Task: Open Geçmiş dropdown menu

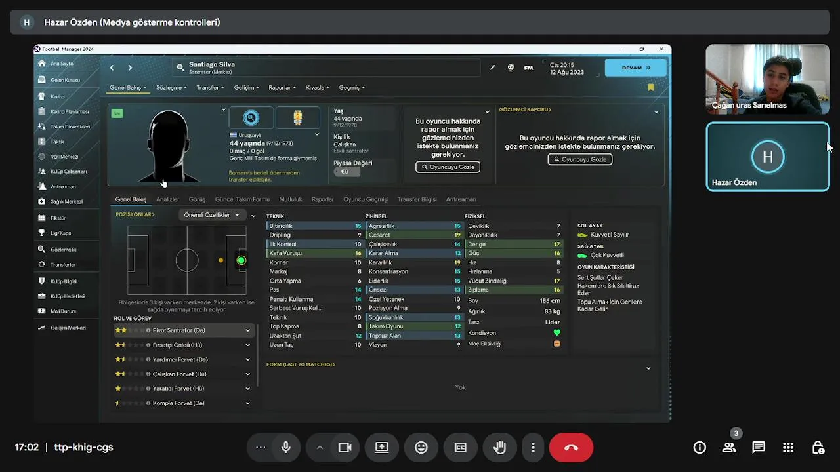Action: [x=352, y=87]
